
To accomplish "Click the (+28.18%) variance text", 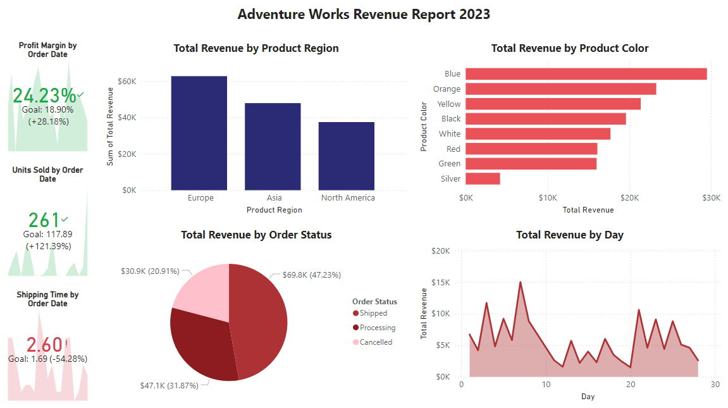I will [x=48, y=121].
